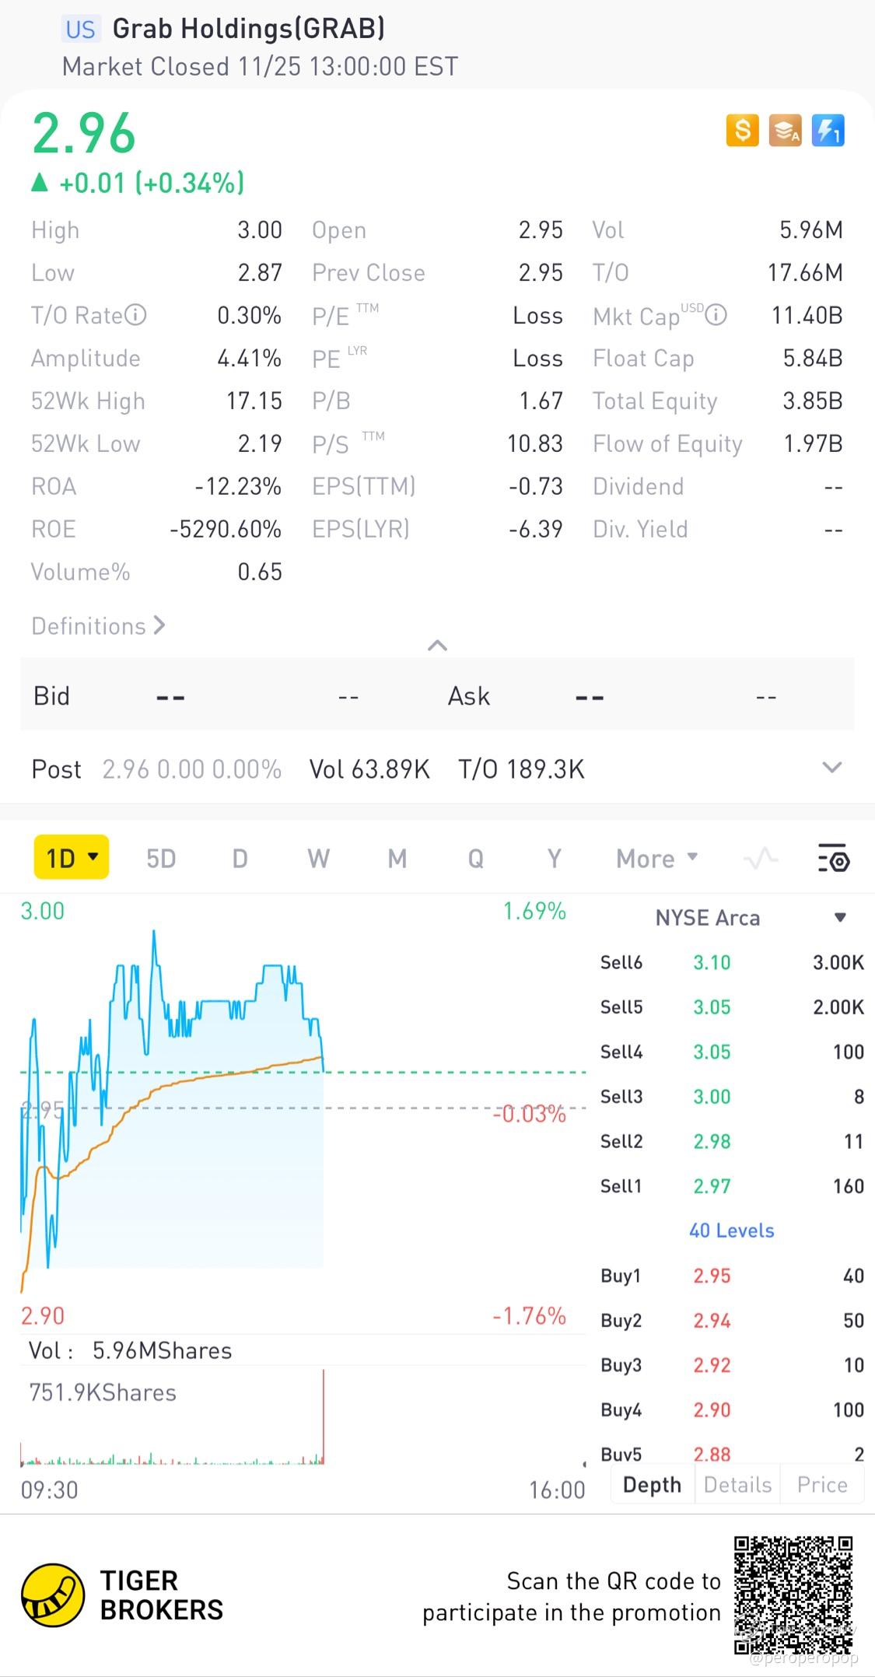Tap the 40 Levels link
875x1677 pixels.
point(731,1231)
